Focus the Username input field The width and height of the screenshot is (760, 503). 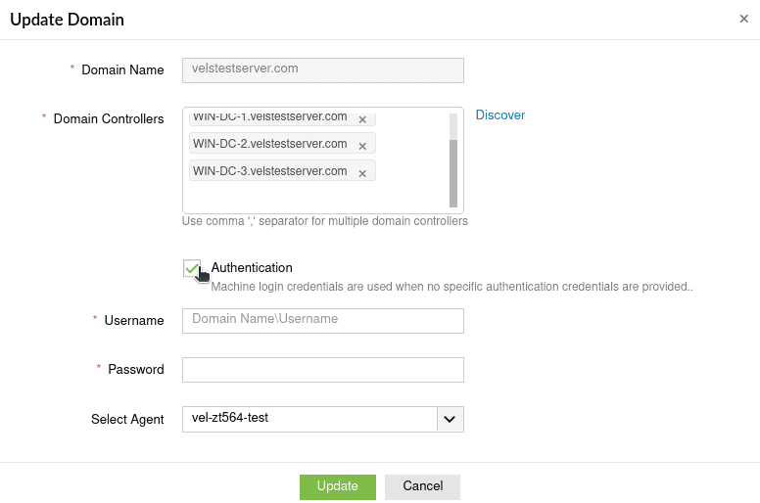click(323, 321)
